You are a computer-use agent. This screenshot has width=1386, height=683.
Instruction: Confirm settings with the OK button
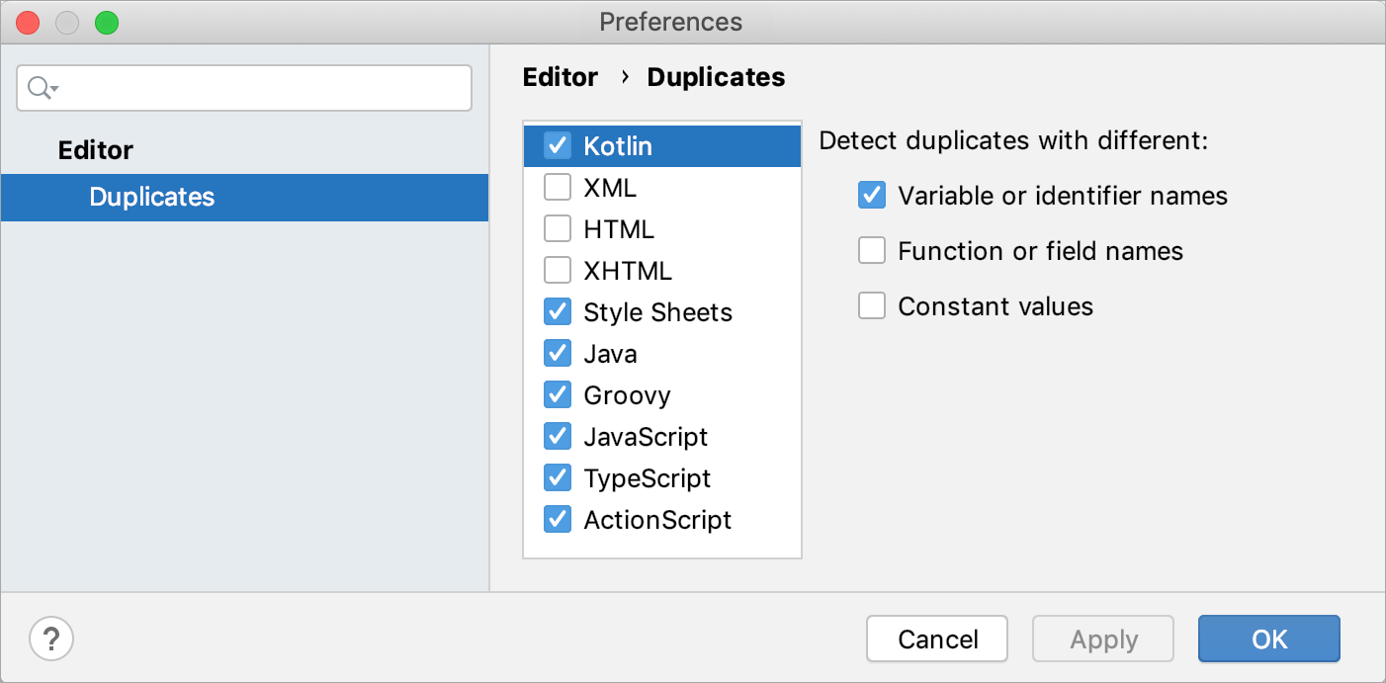tap(1268, 639)
